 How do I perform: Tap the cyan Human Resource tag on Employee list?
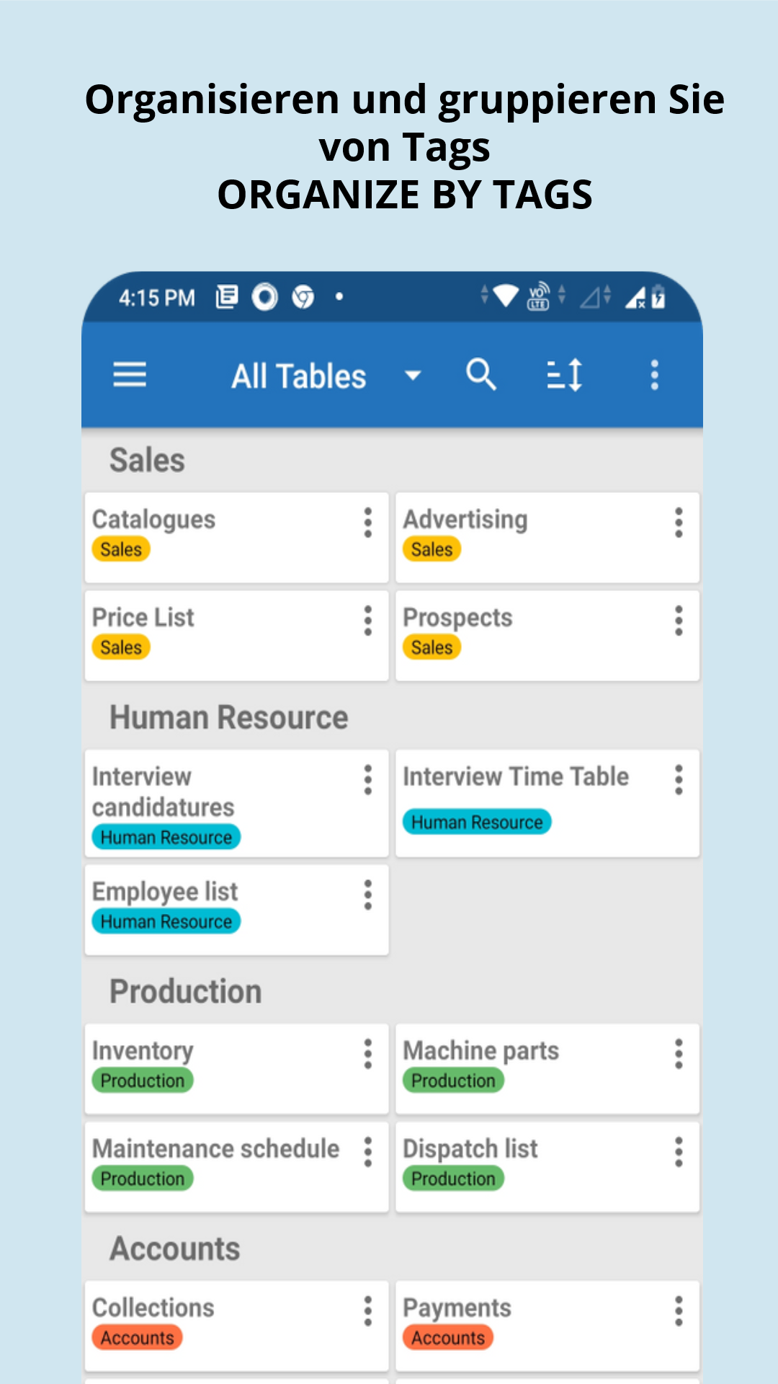pyautogui.click(x=166, y=921)
